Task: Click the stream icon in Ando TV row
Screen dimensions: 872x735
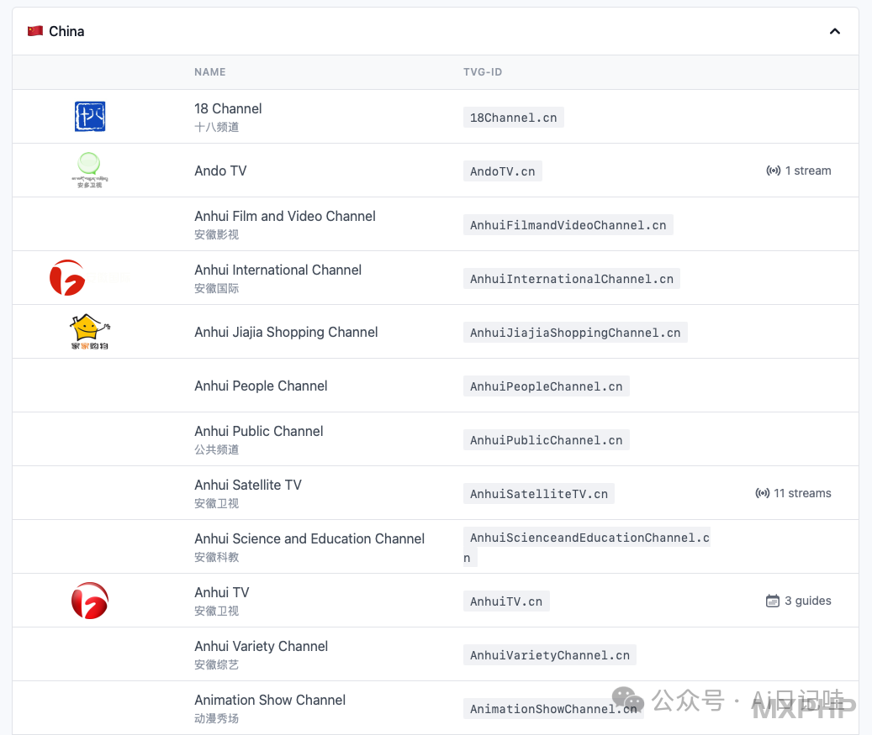Action: (x=773, y=171)
